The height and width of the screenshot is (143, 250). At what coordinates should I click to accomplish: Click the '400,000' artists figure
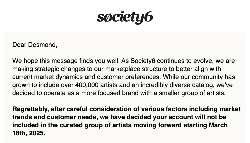(87, 85)
